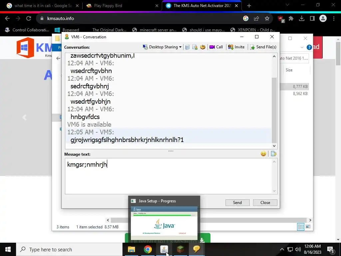Open Chrome from the taskbar
Image resolution: width=341 pixels, height=256 pixels.
coord(148,249)
